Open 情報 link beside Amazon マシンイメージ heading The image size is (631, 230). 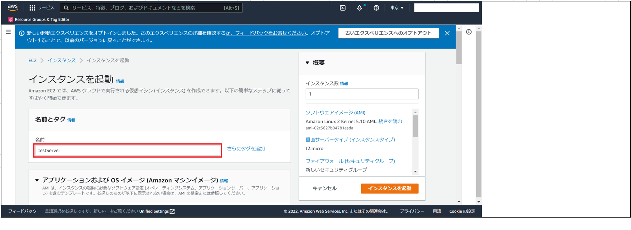coord(224,181)
